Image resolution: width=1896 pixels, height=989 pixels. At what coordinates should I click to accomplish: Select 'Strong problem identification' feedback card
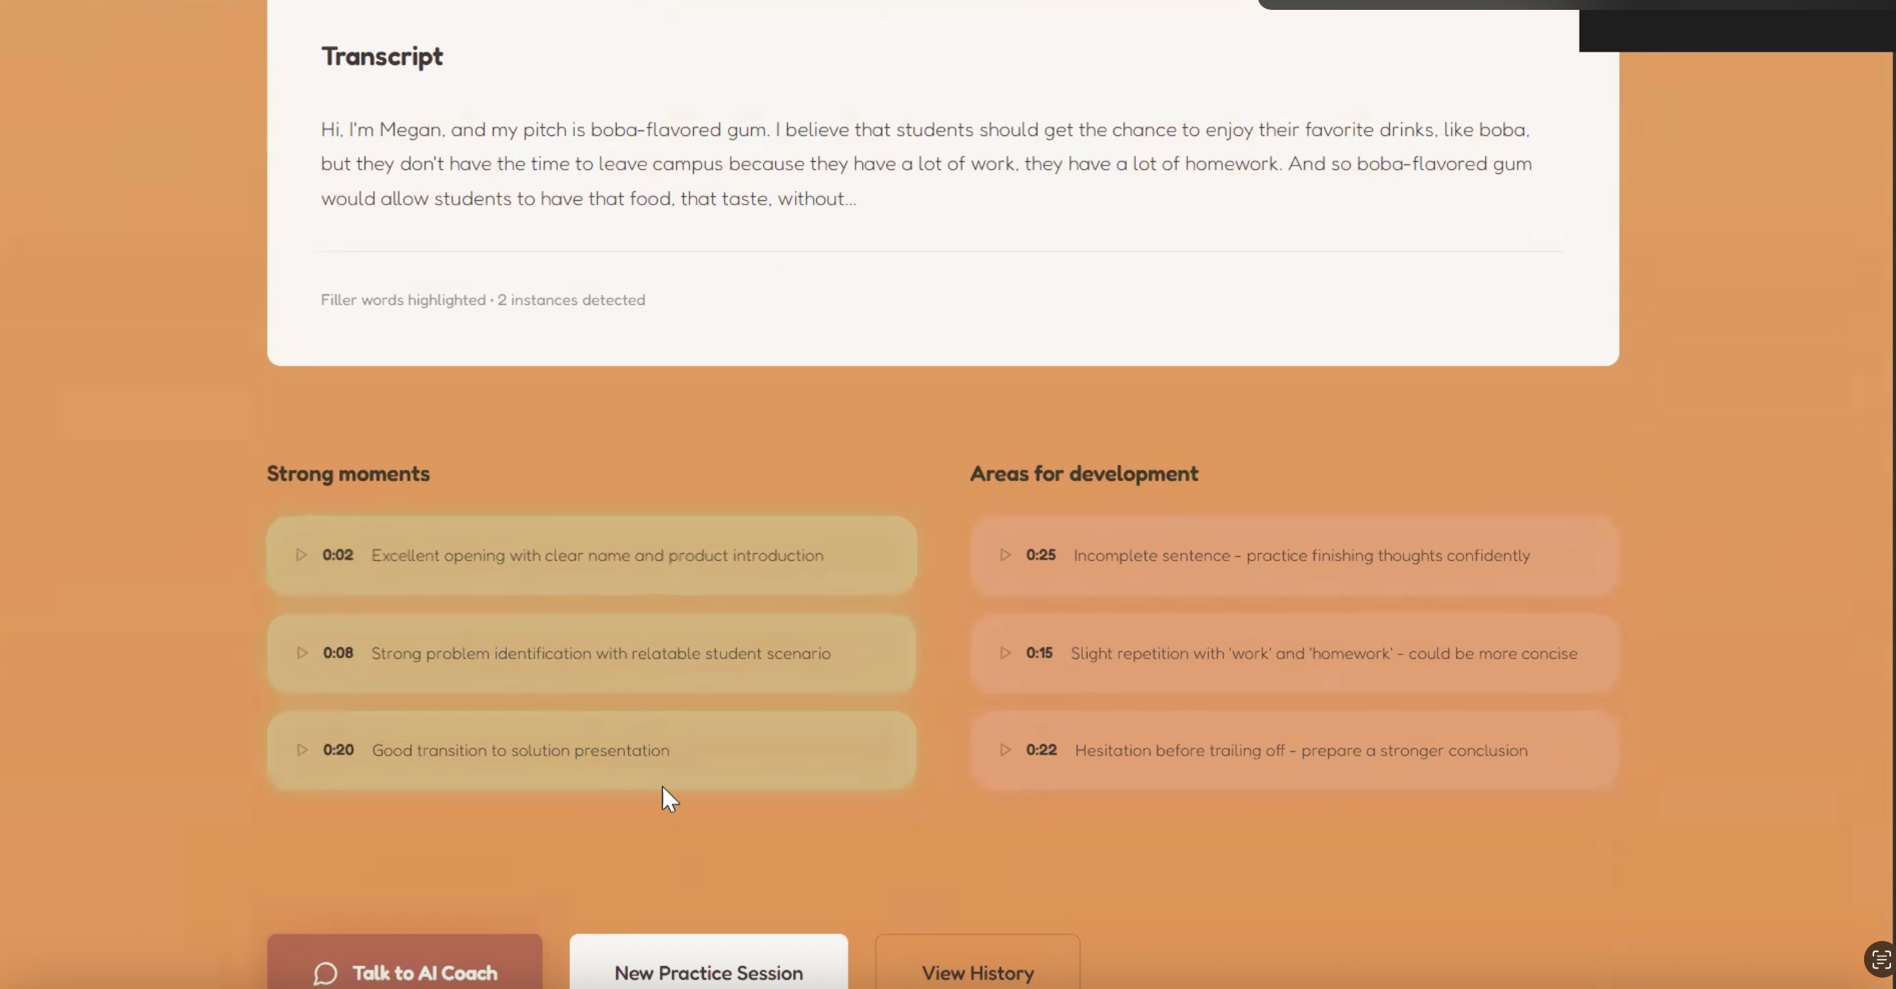click(600, 654)
